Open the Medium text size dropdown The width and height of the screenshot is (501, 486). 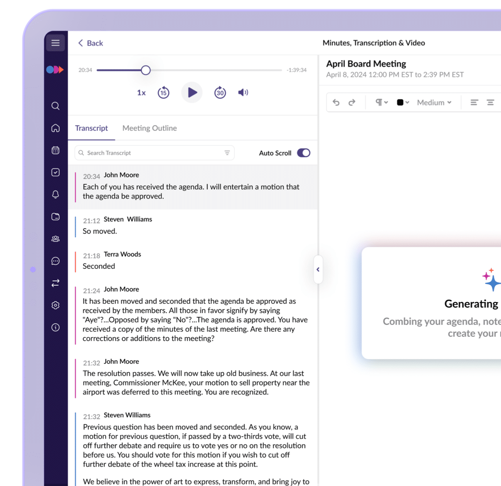click(434, 102)
